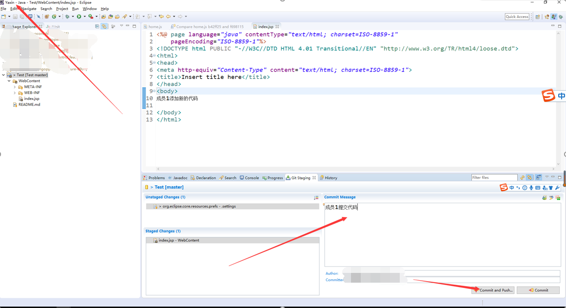
Task: Click Add Signed-off-by icon in Commit Message
Action: [x=551, y=198]
